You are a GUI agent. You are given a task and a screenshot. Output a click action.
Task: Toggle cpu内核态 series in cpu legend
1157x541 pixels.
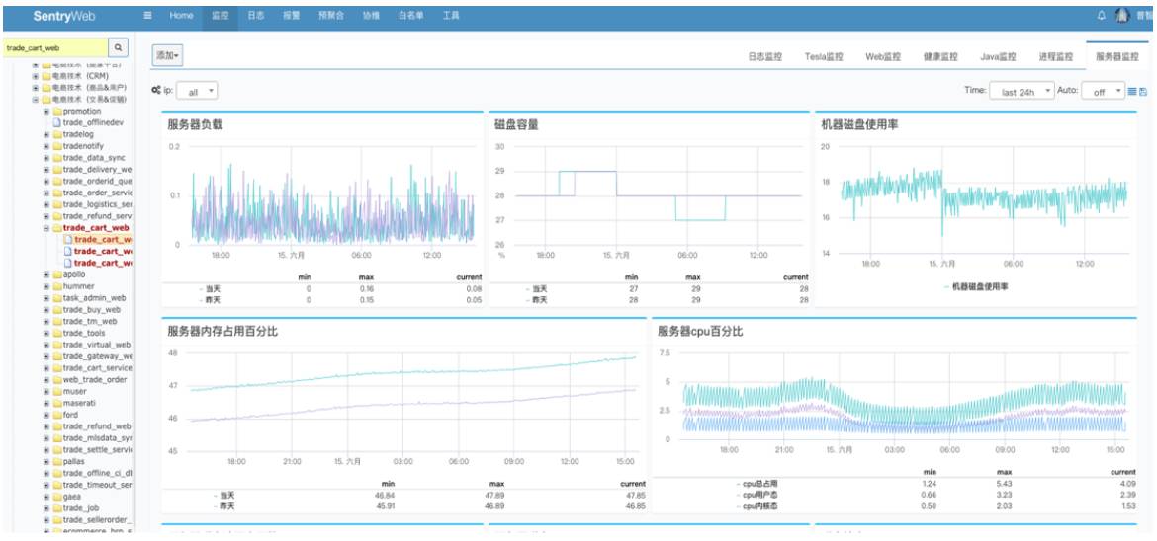756,506
